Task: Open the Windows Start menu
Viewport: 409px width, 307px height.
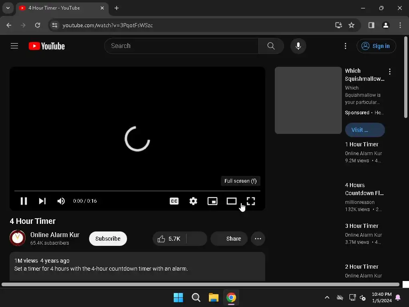Action: point(179,297)
